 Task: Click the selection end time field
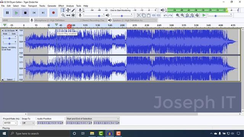(x=107, y=123)
